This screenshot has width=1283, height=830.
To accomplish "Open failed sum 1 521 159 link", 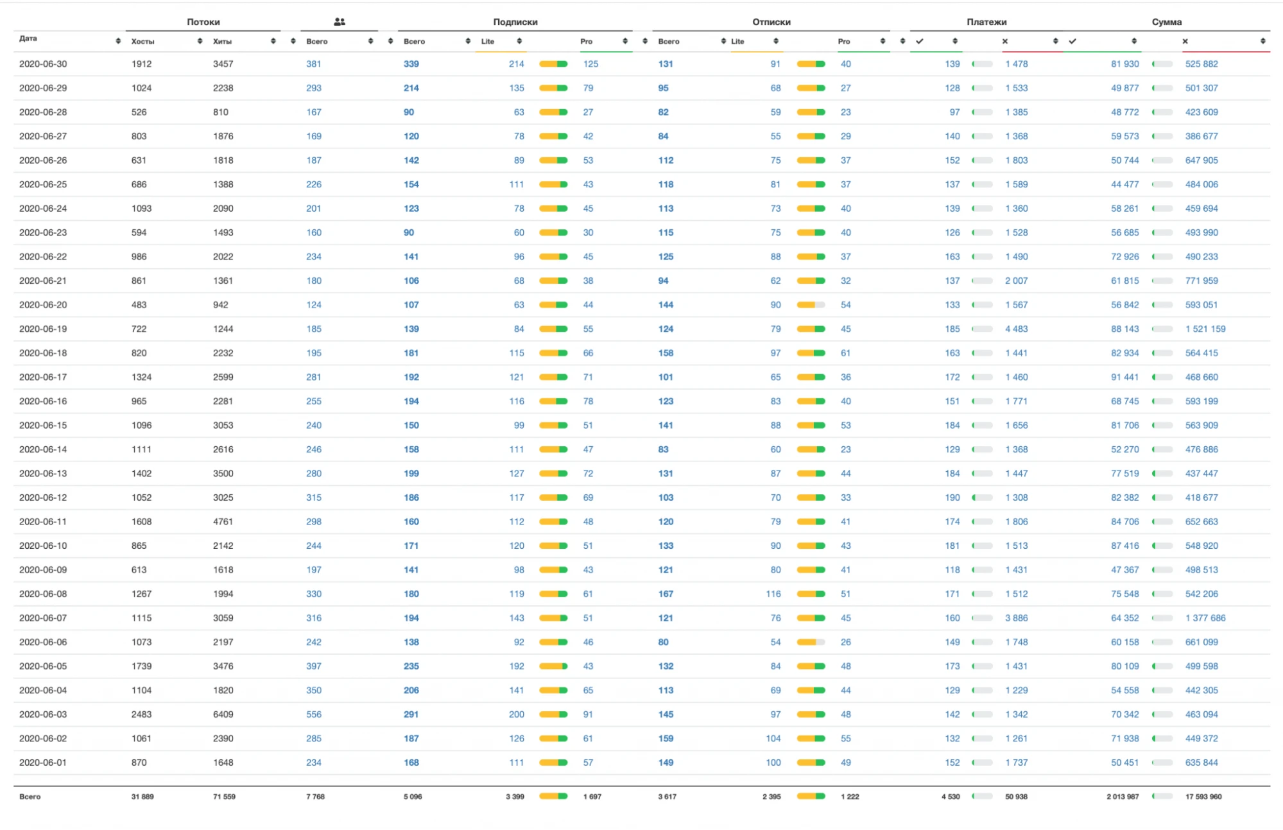I will tap(1205, 329).
